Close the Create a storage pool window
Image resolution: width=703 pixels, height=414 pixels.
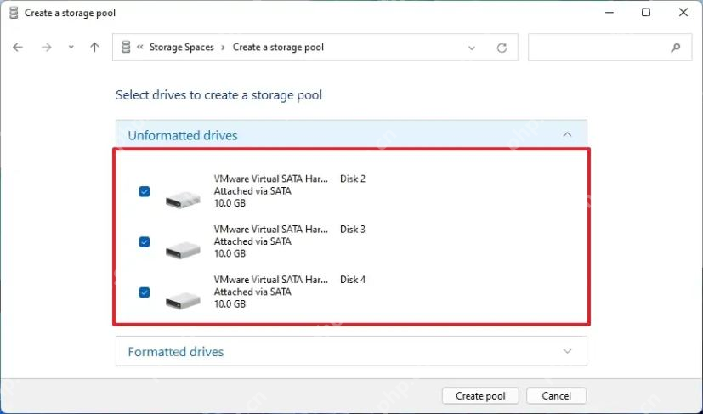click(683, 13)
